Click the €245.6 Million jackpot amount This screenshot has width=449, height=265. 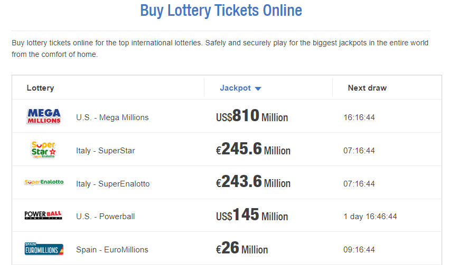(x=253, y=150)
